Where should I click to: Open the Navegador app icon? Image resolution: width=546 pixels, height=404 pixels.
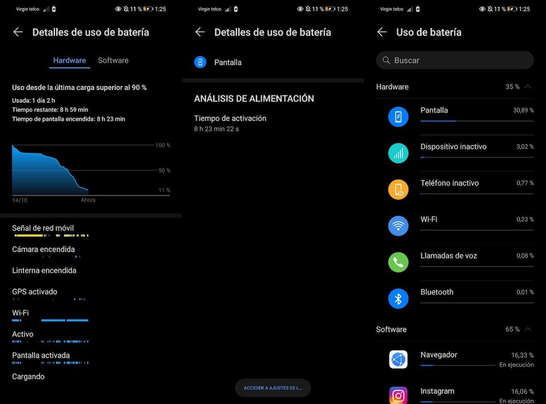coord(398,359)
